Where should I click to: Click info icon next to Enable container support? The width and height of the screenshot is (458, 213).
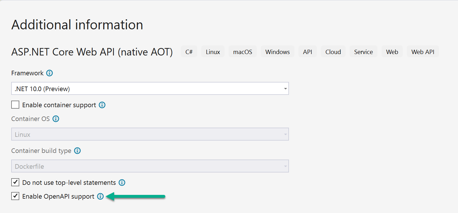pyautogui.click(x=102, y=105)
